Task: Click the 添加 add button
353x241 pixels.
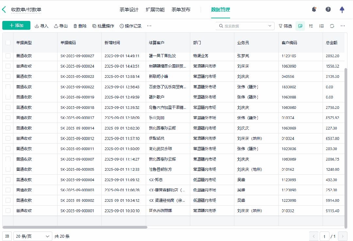Action: [x=16, y=26]
